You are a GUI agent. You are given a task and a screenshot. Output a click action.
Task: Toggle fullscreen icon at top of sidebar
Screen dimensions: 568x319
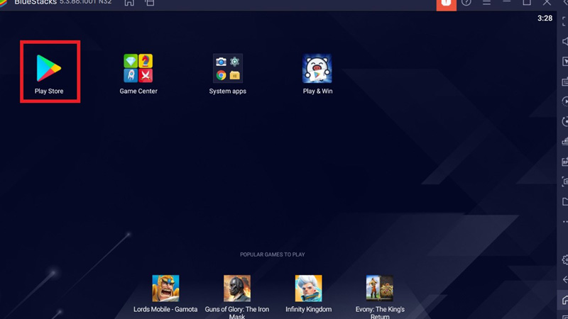[564, 23]
